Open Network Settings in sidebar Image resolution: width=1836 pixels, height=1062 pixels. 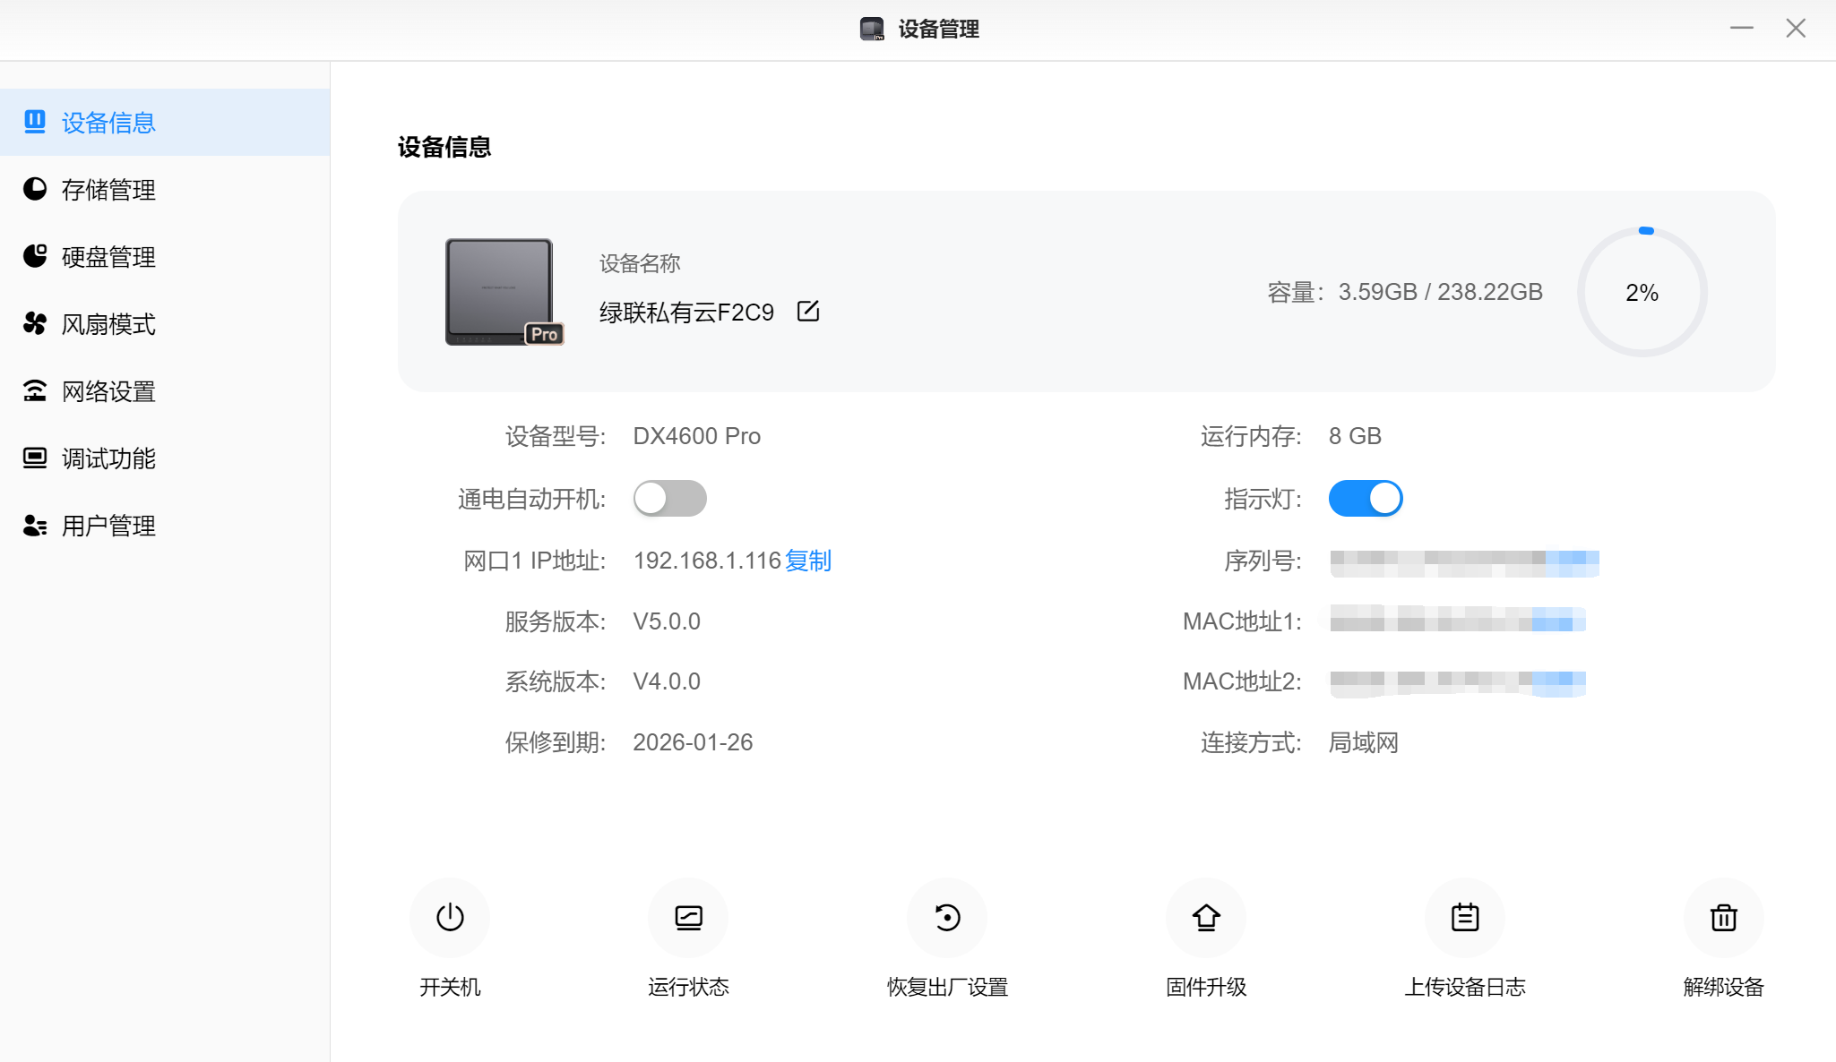[x=108, y=391]
